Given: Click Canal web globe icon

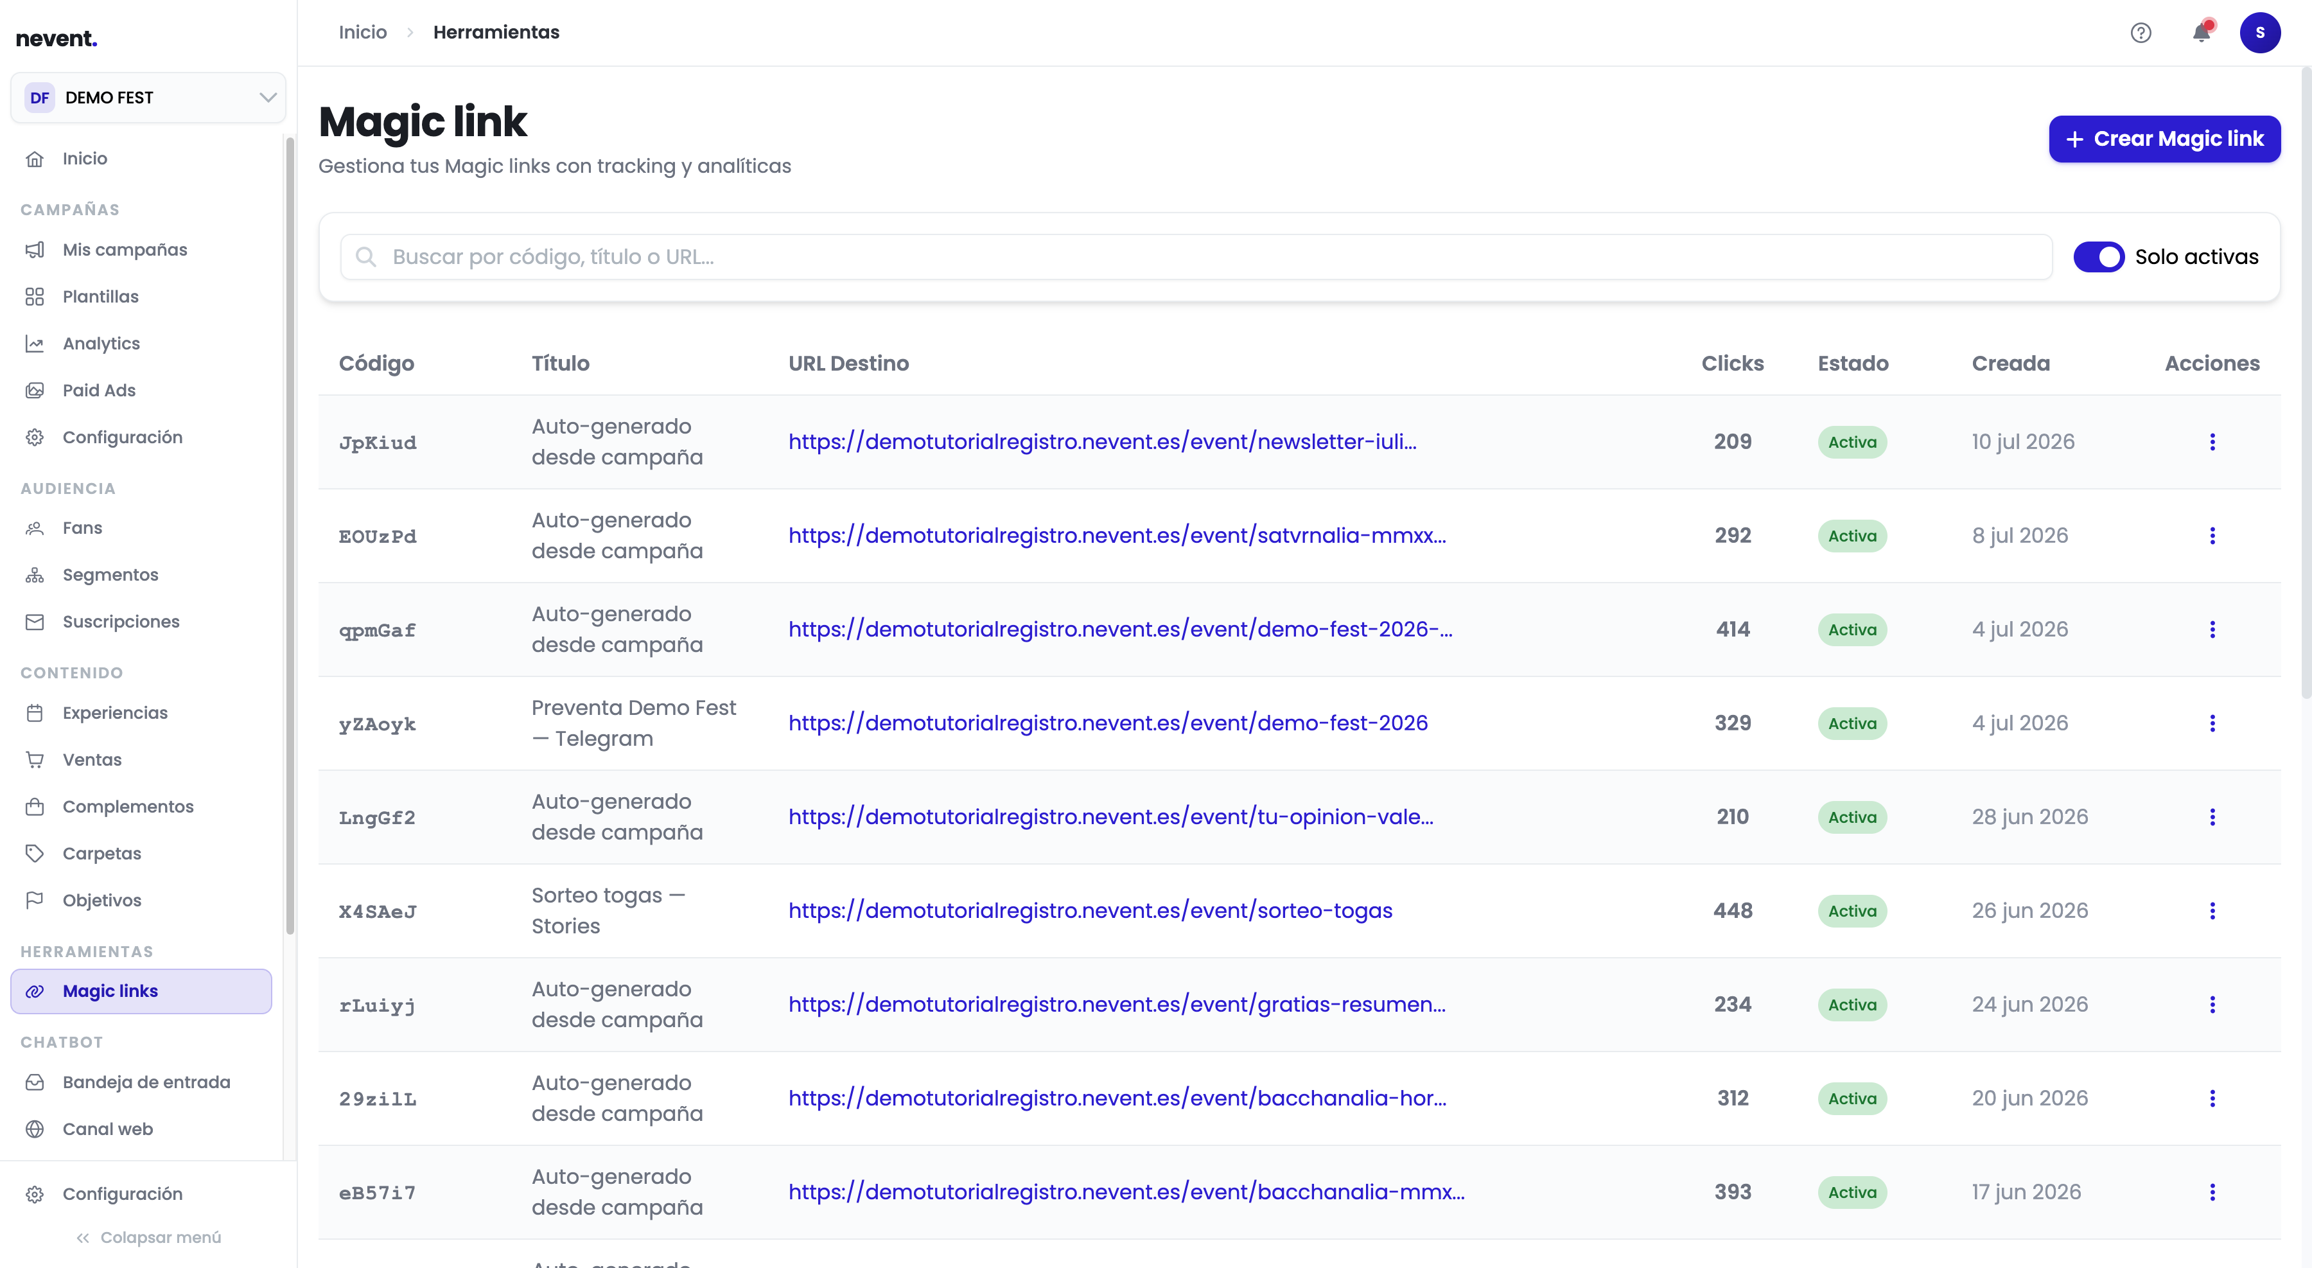Looking at the screenshot, I should 35,1129.
